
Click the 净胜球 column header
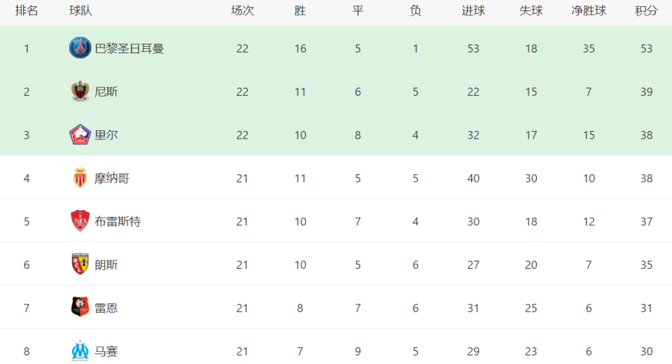pyautogui.click(x=589, y=10)
